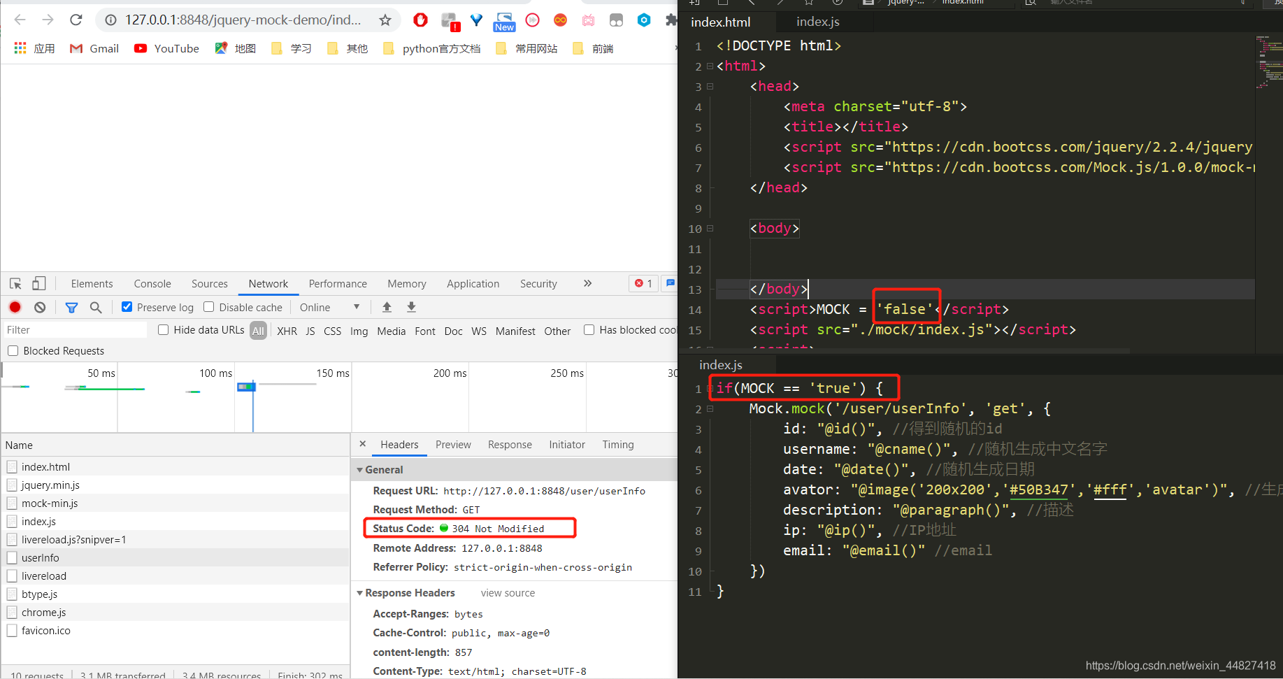Click view source for response headers

point(508,593)
